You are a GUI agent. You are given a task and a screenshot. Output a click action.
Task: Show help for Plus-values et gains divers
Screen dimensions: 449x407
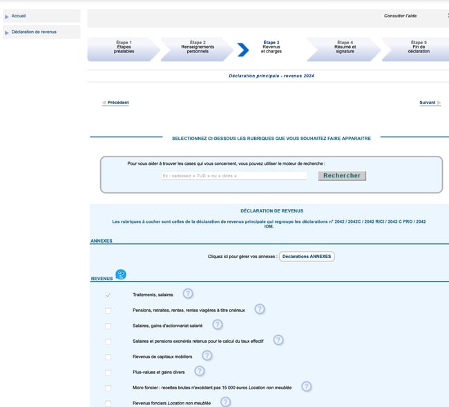click(x=200, y=371)
